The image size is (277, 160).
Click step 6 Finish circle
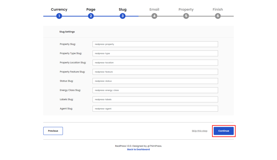[x=218, y=16]
